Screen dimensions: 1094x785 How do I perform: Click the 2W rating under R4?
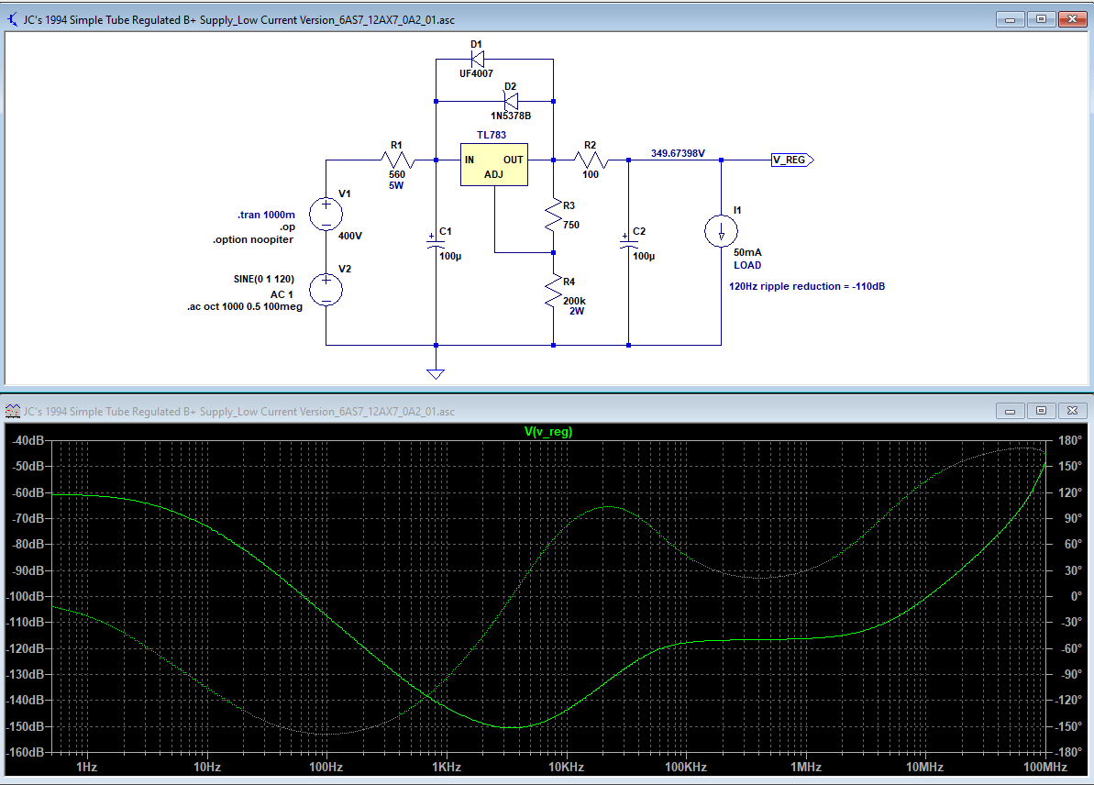click(576, 311)
